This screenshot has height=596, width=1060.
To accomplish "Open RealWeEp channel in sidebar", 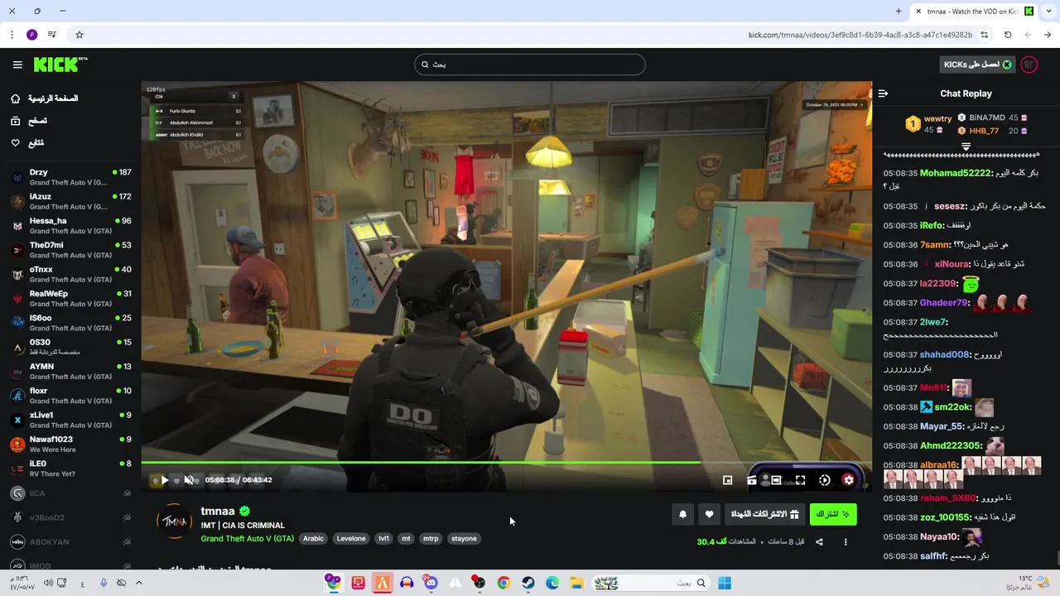I will click(x=71, y=299).
